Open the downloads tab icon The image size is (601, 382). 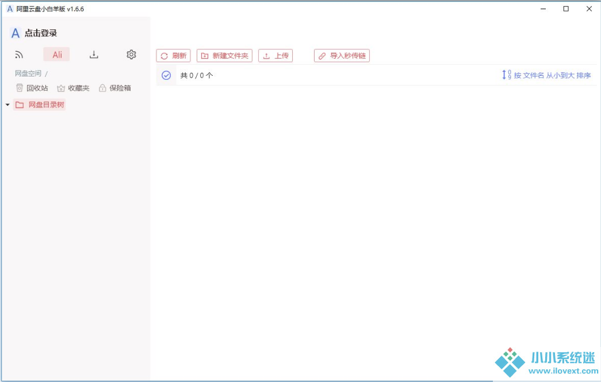pyautogui.click(x=94, y=55)
